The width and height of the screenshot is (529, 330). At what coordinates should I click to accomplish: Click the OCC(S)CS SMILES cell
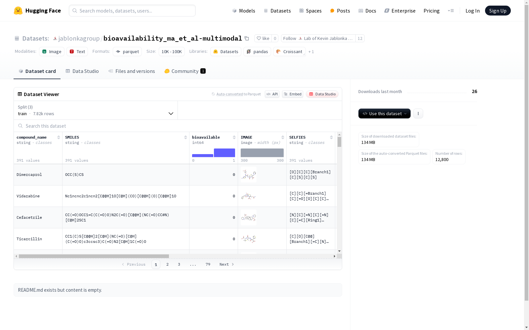point(126,175)
